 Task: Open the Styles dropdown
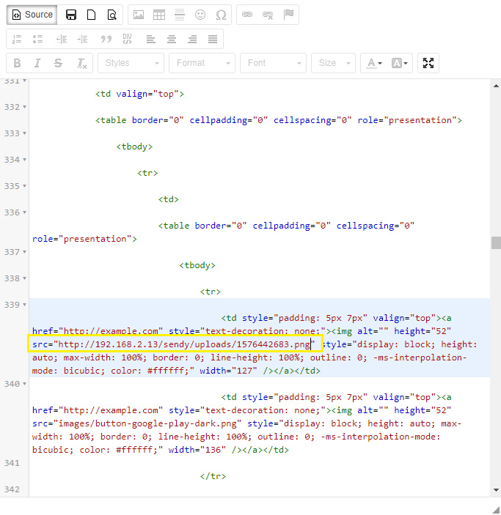pyautogui.click(x=131, y=63)
